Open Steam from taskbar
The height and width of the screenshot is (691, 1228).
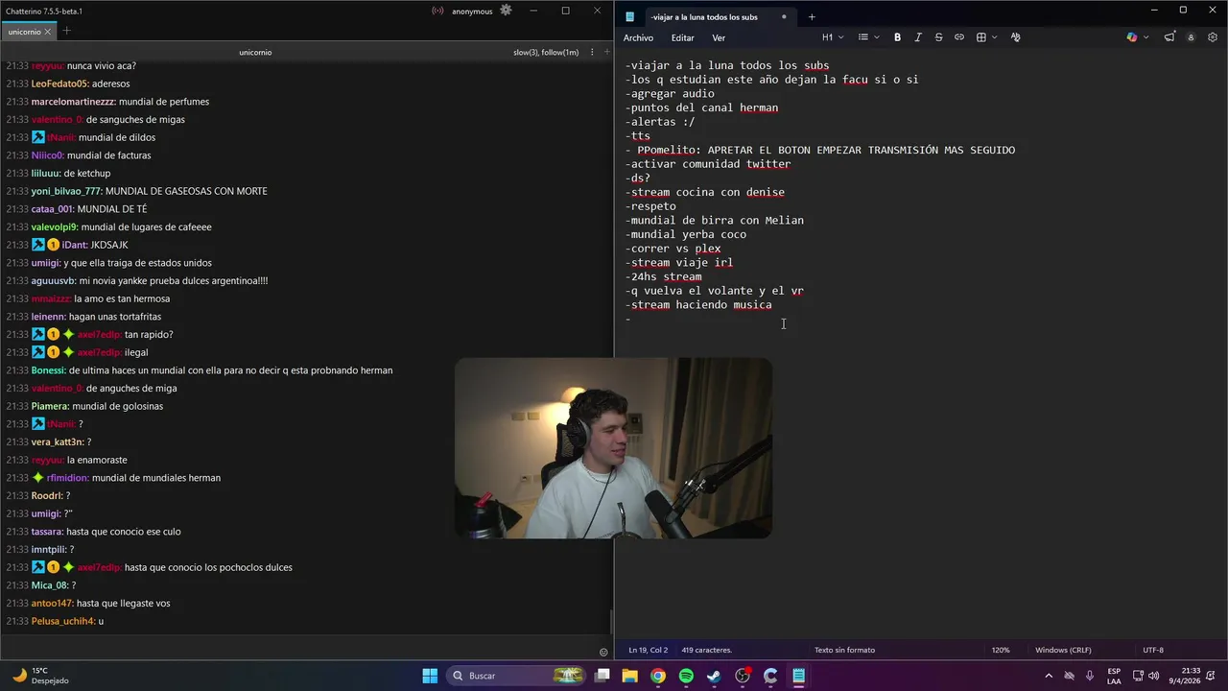pos(714,676)
